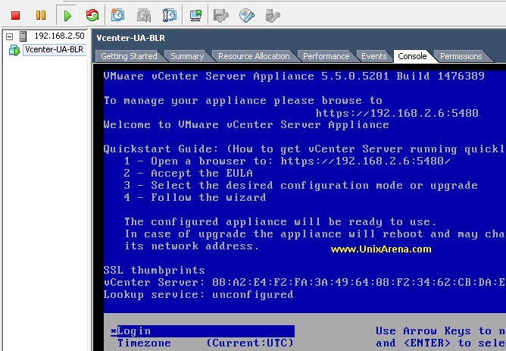Click the green Power On play icon

coord(67,15)
